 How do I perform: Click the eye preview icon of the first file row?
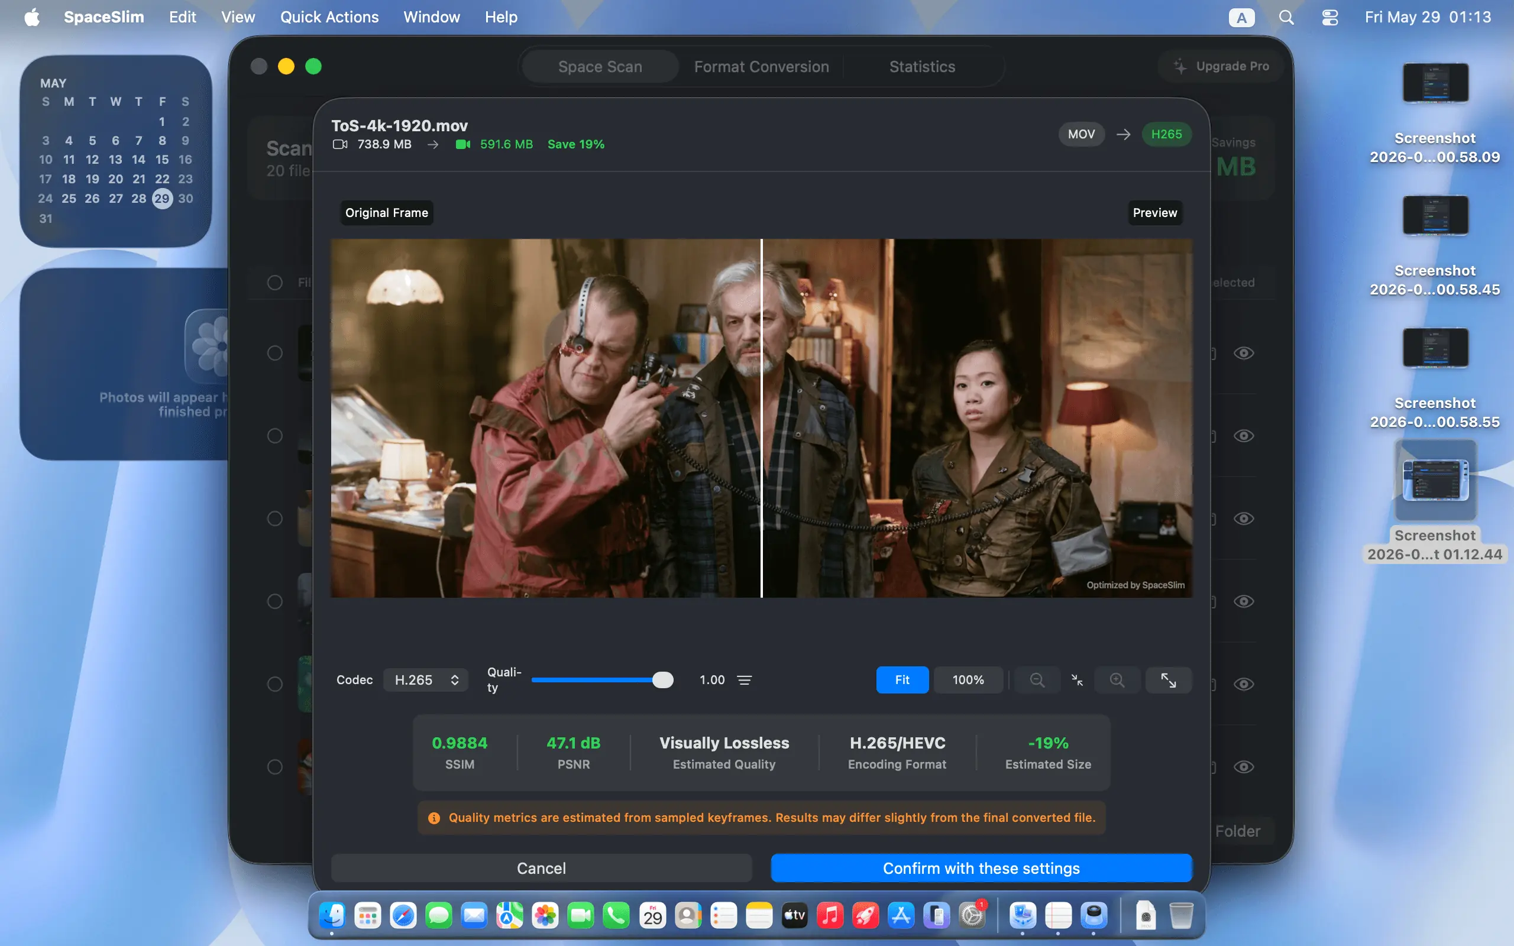(x=1243, y=353)
